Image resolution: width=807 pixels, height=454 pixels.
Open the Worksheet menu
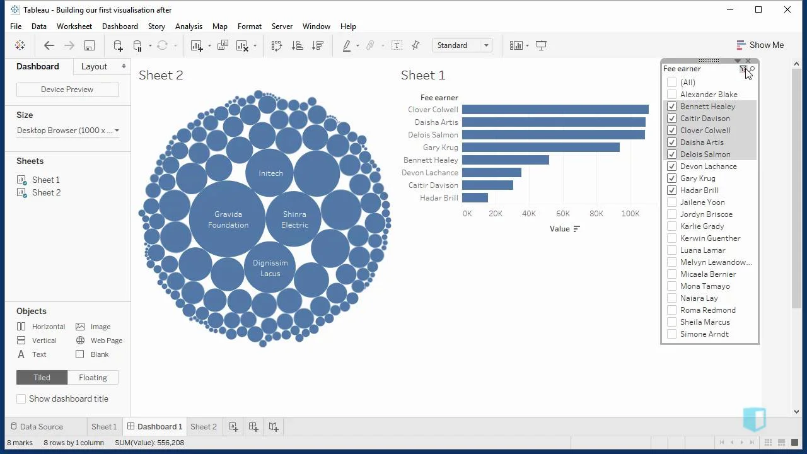(x=74, y=26)
